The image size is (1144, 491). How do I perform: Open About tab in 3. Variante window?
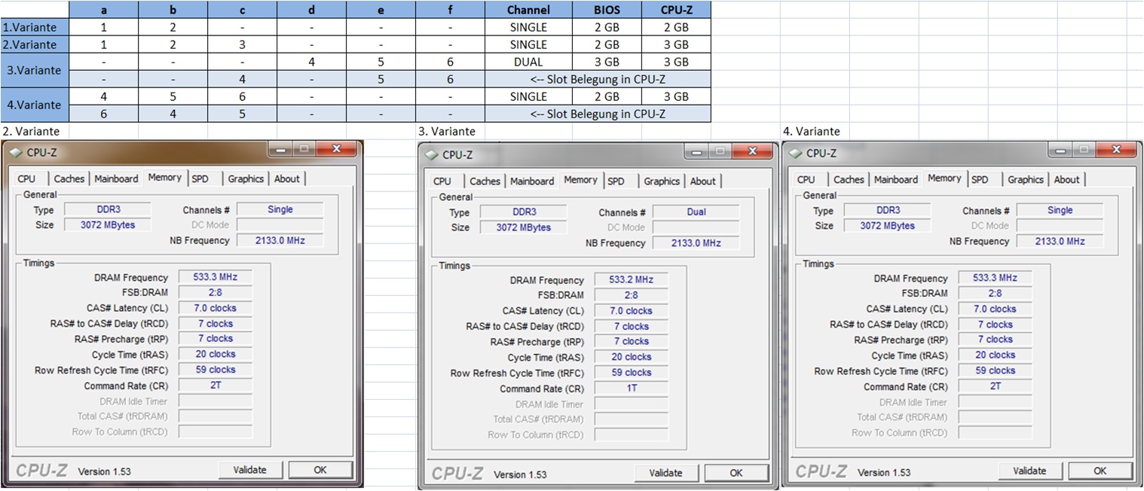pyautogui.click(x=702, y=181)
